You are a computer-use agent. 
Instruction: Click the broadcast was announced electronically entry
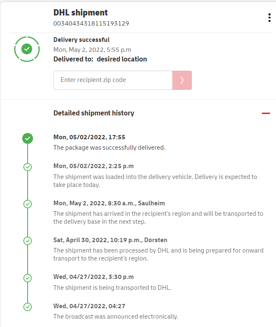coord(116,317)
